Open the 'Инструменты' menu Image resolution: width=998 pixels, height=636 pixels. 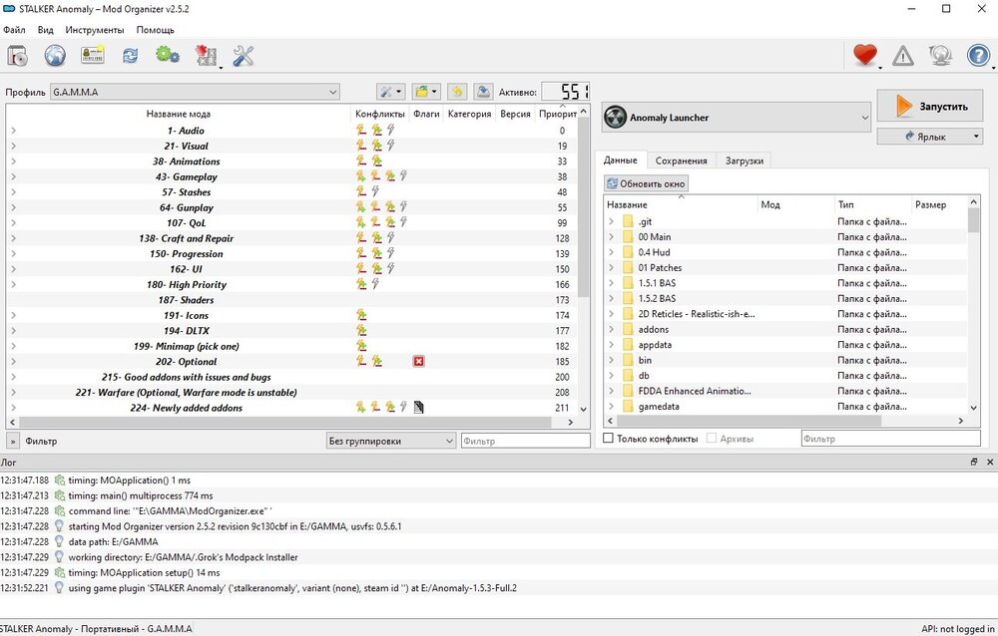pos(95,30)
